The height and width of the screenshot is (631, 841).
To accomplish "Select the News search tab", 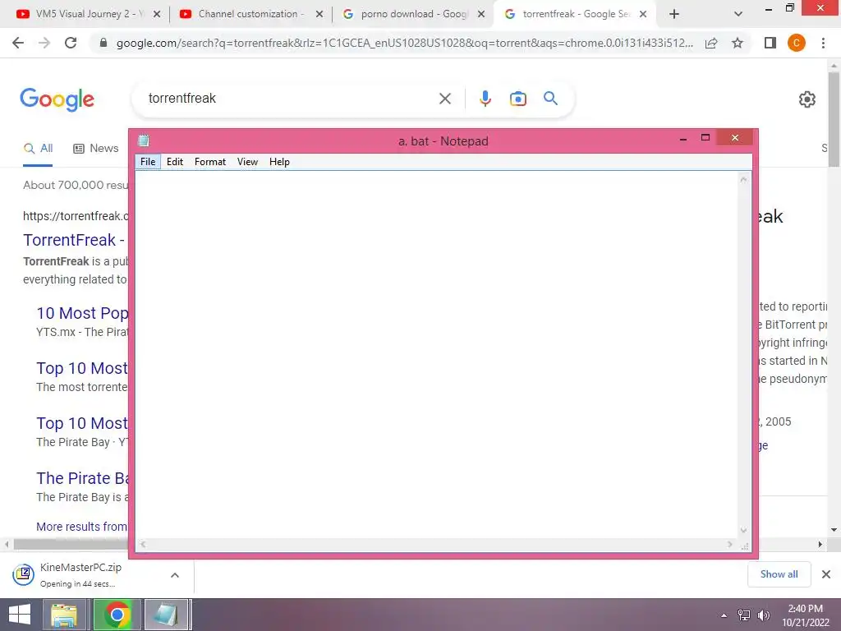I will tap(95, 148).
